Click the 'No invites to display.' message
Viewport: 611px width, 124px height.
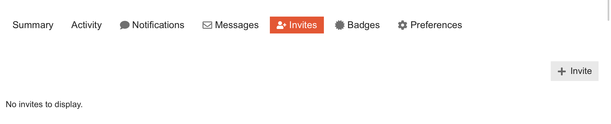tap(44, 104)
